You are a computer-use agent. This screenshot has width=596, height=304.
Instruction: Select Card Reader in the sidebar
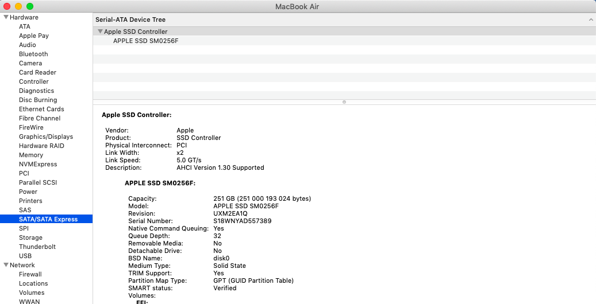pyautogui.click(x=37, y=72)
